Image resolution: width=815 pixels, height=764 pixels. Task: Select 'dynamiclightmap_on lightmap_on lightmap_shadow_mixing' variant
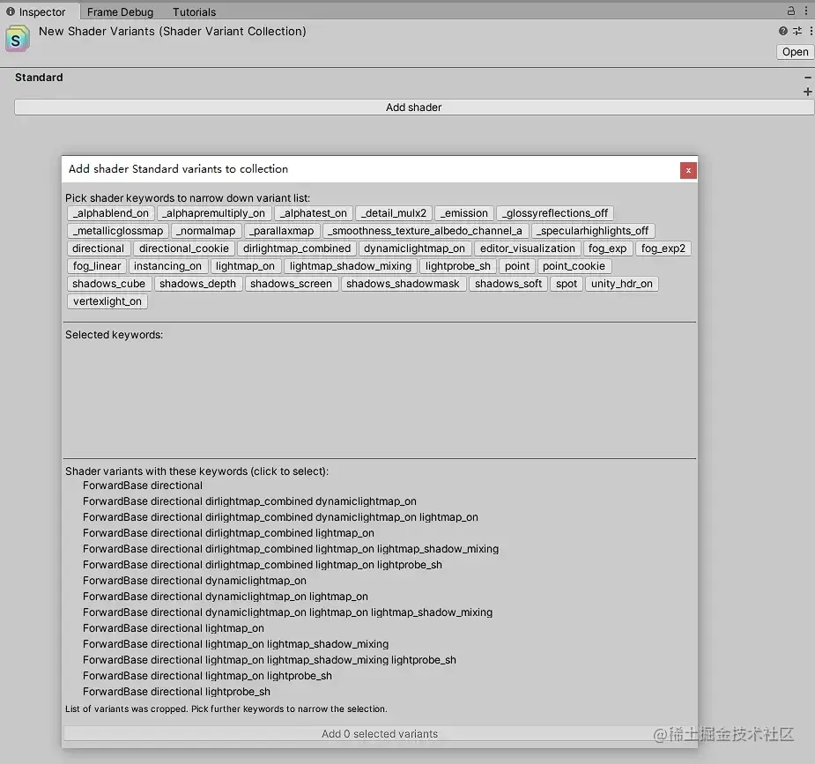click(287, 612)
